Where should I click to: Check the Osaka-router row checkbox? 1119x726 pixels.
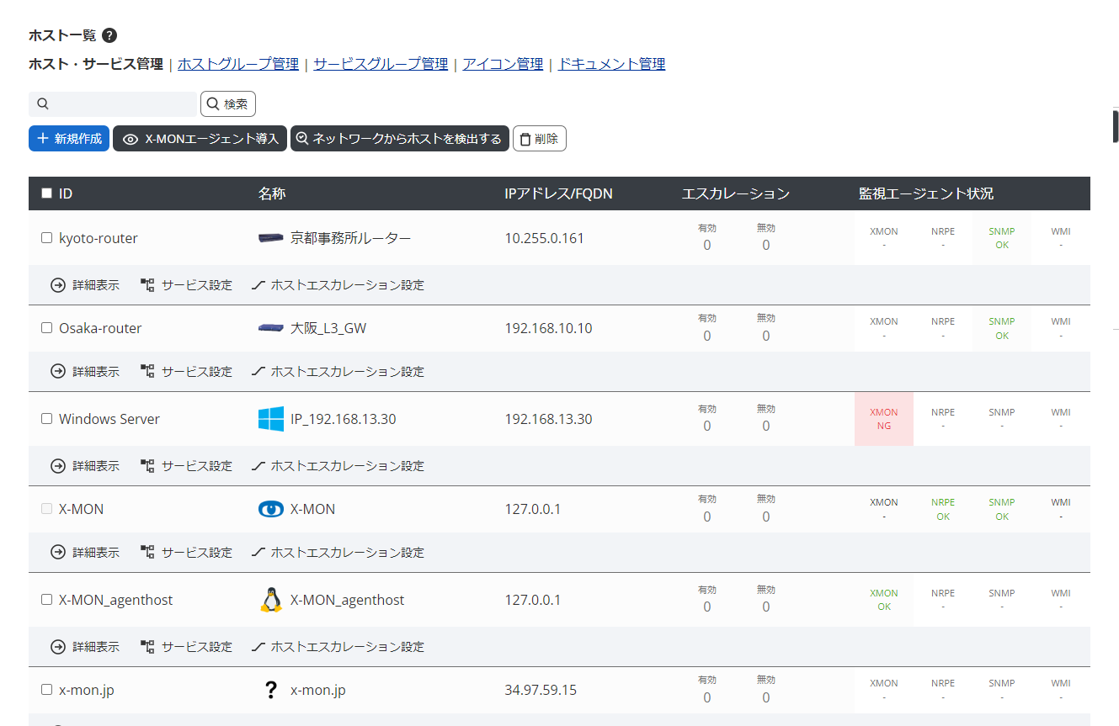pos(46,328)
